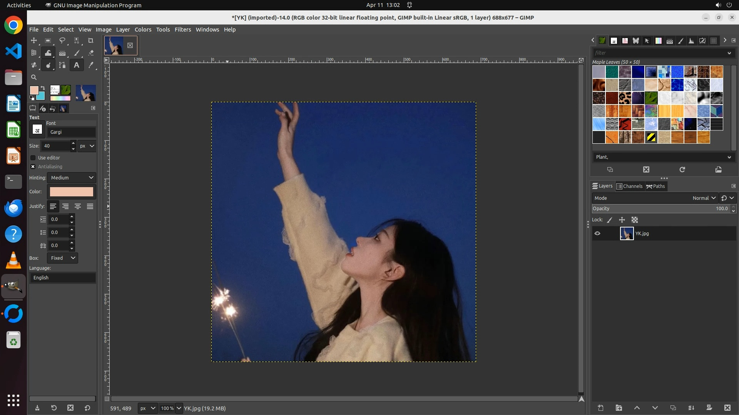The image size is (739, 415).
Task: Select the Paths tool
Action: [x=62, y=65]
